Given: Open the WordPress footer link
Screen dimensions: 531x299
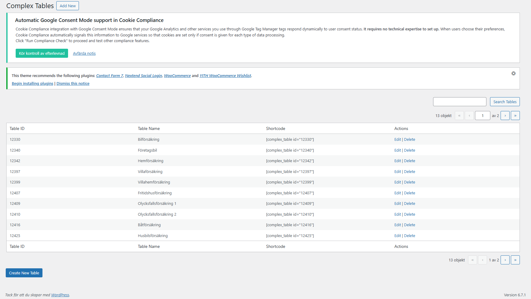Looking at the screenshot, I should (60, 295).
